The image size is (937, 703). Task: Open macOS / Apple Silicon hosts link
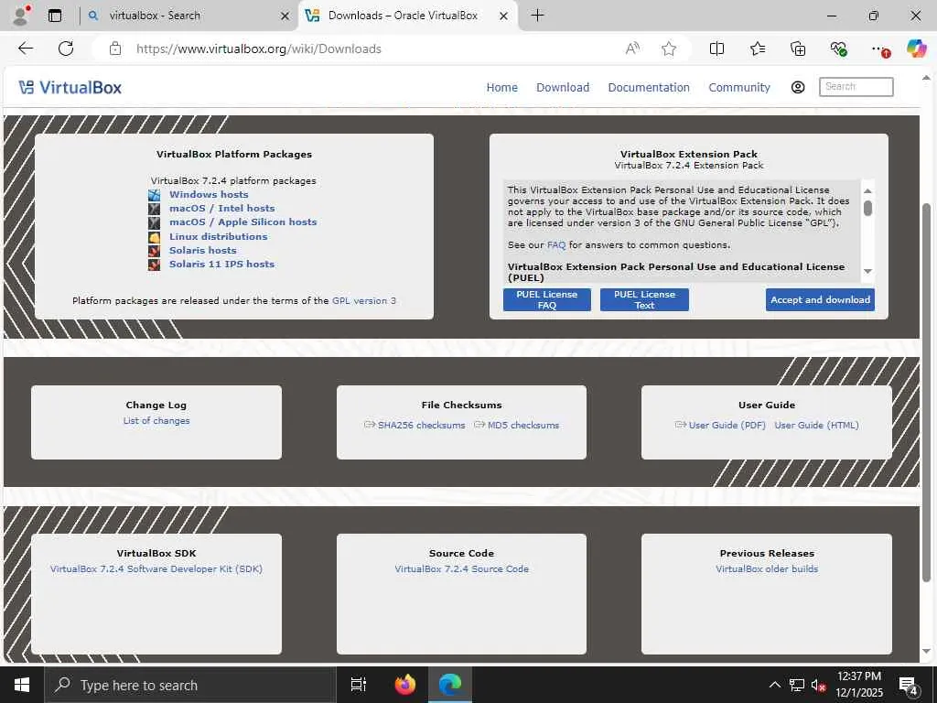coord(242,222)
